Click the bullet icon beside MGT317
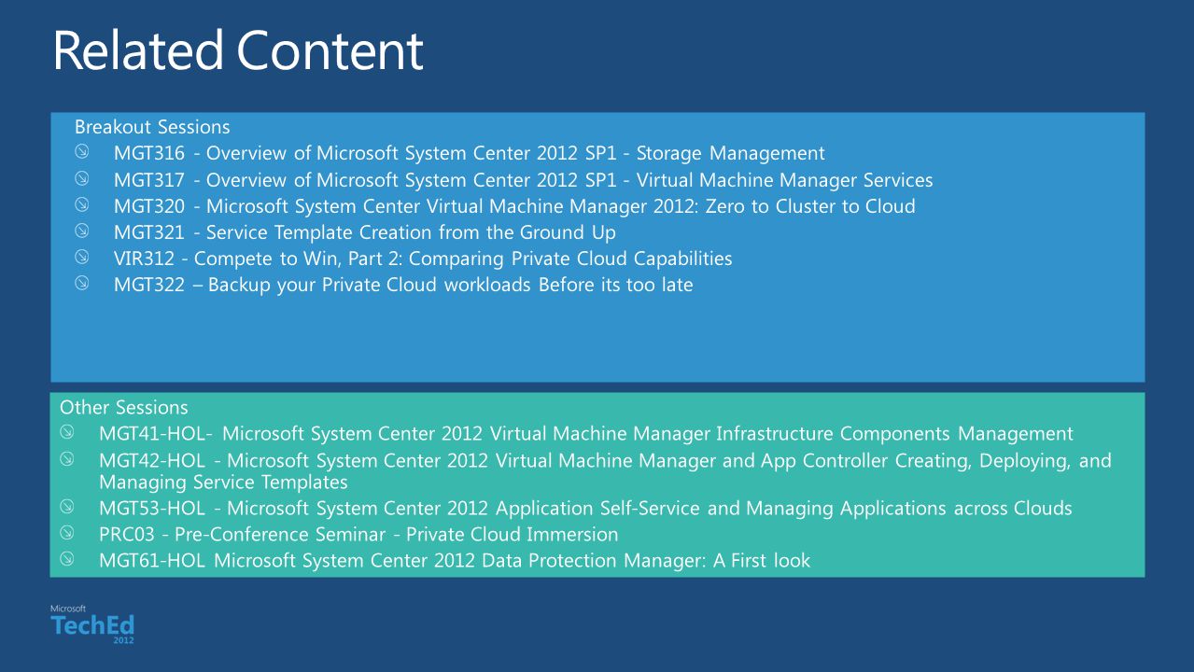This screenshot has height=672, width=1194. pos(83,177)
